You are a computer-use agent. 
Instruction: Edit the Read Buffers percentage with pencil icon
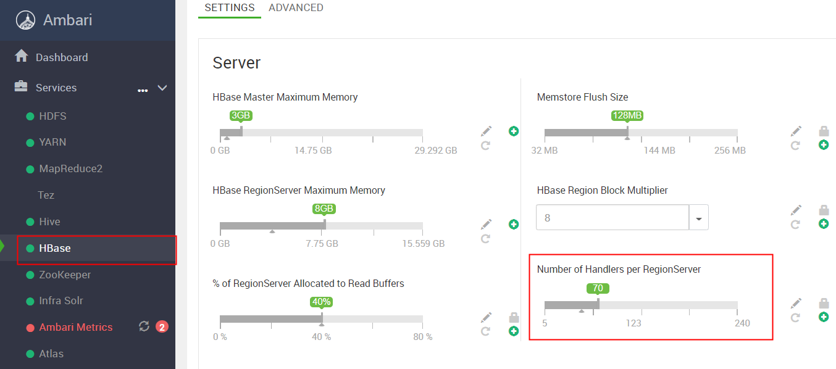(487, 317)
